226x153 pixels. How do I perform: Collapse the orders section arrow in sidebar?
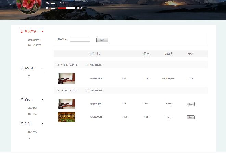tap(43, 124)
